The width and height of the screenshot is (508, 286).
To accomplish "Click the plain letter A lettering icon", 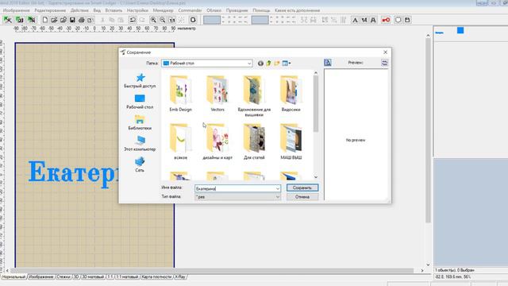I will pos(355,20).
